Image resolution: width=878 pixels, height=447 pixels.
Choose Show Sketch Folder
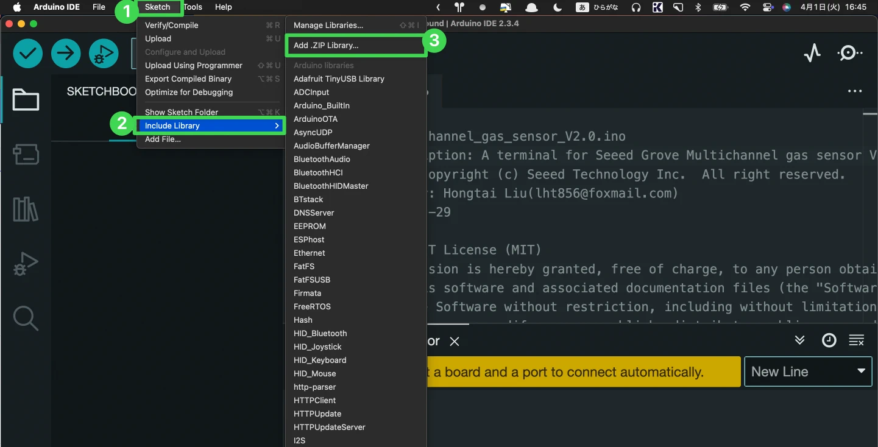tap(212, 112)
